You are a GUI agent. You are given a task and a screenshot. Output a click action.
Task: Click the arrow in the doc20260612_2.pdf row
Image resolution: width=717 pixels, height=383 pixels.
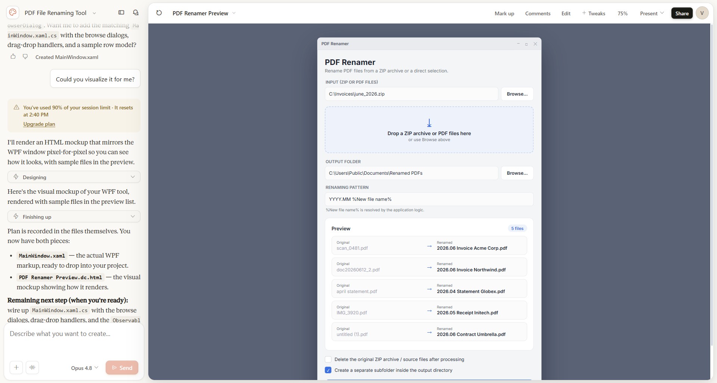coord(429,267)
